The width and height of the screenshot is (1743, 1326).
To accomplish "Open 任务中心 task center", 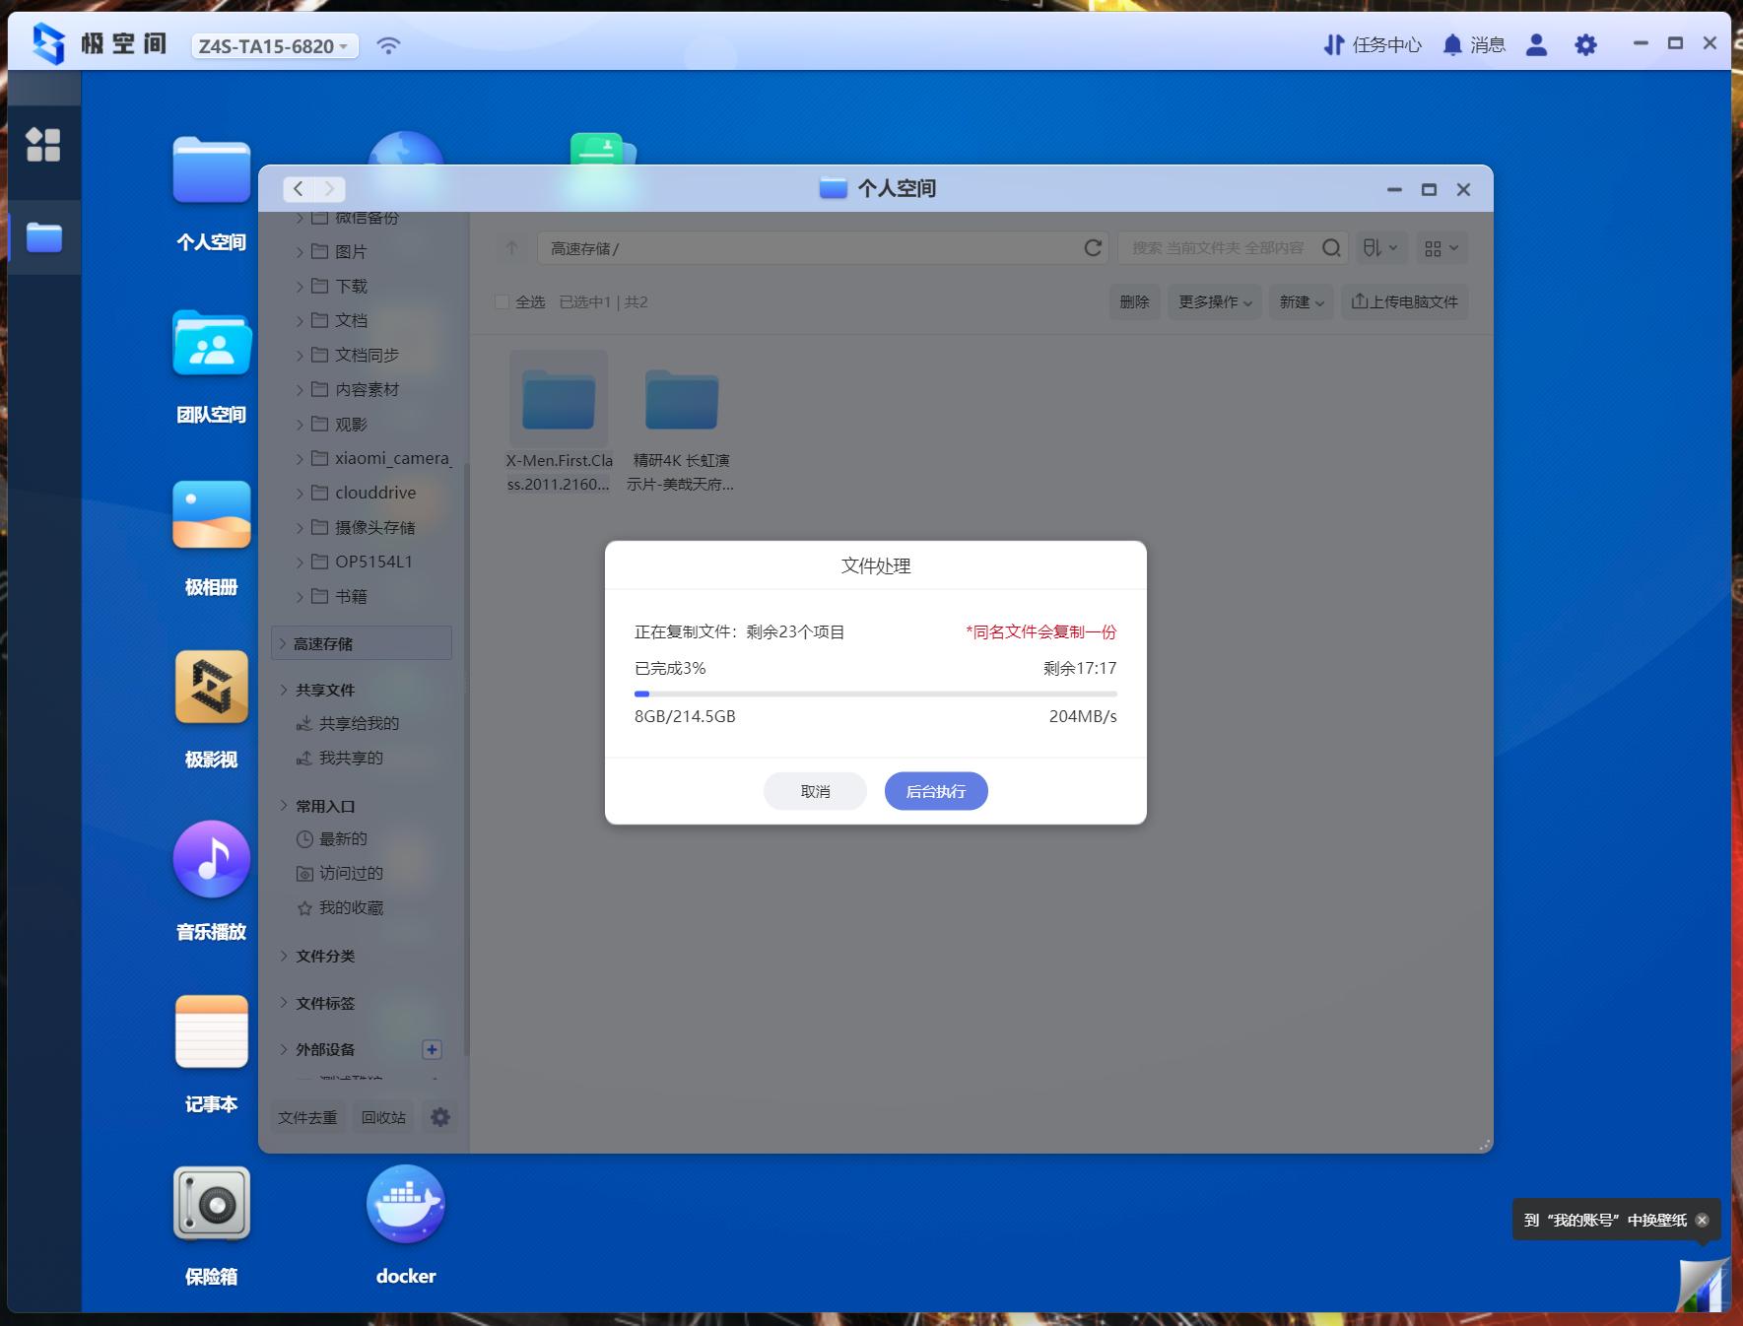I will [x=1373, y=45].
